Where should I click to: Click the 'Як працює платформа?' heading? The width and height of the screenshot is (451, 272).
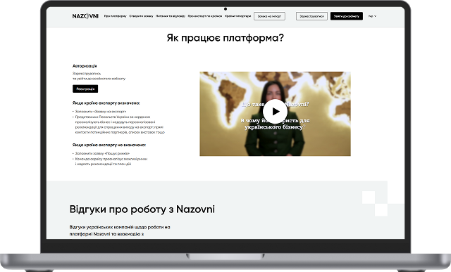point(225,38)
